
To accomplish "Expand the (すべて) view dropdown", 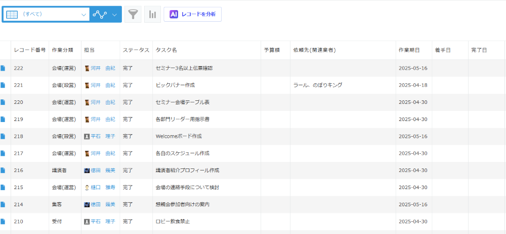I will (x=83, y=15).
